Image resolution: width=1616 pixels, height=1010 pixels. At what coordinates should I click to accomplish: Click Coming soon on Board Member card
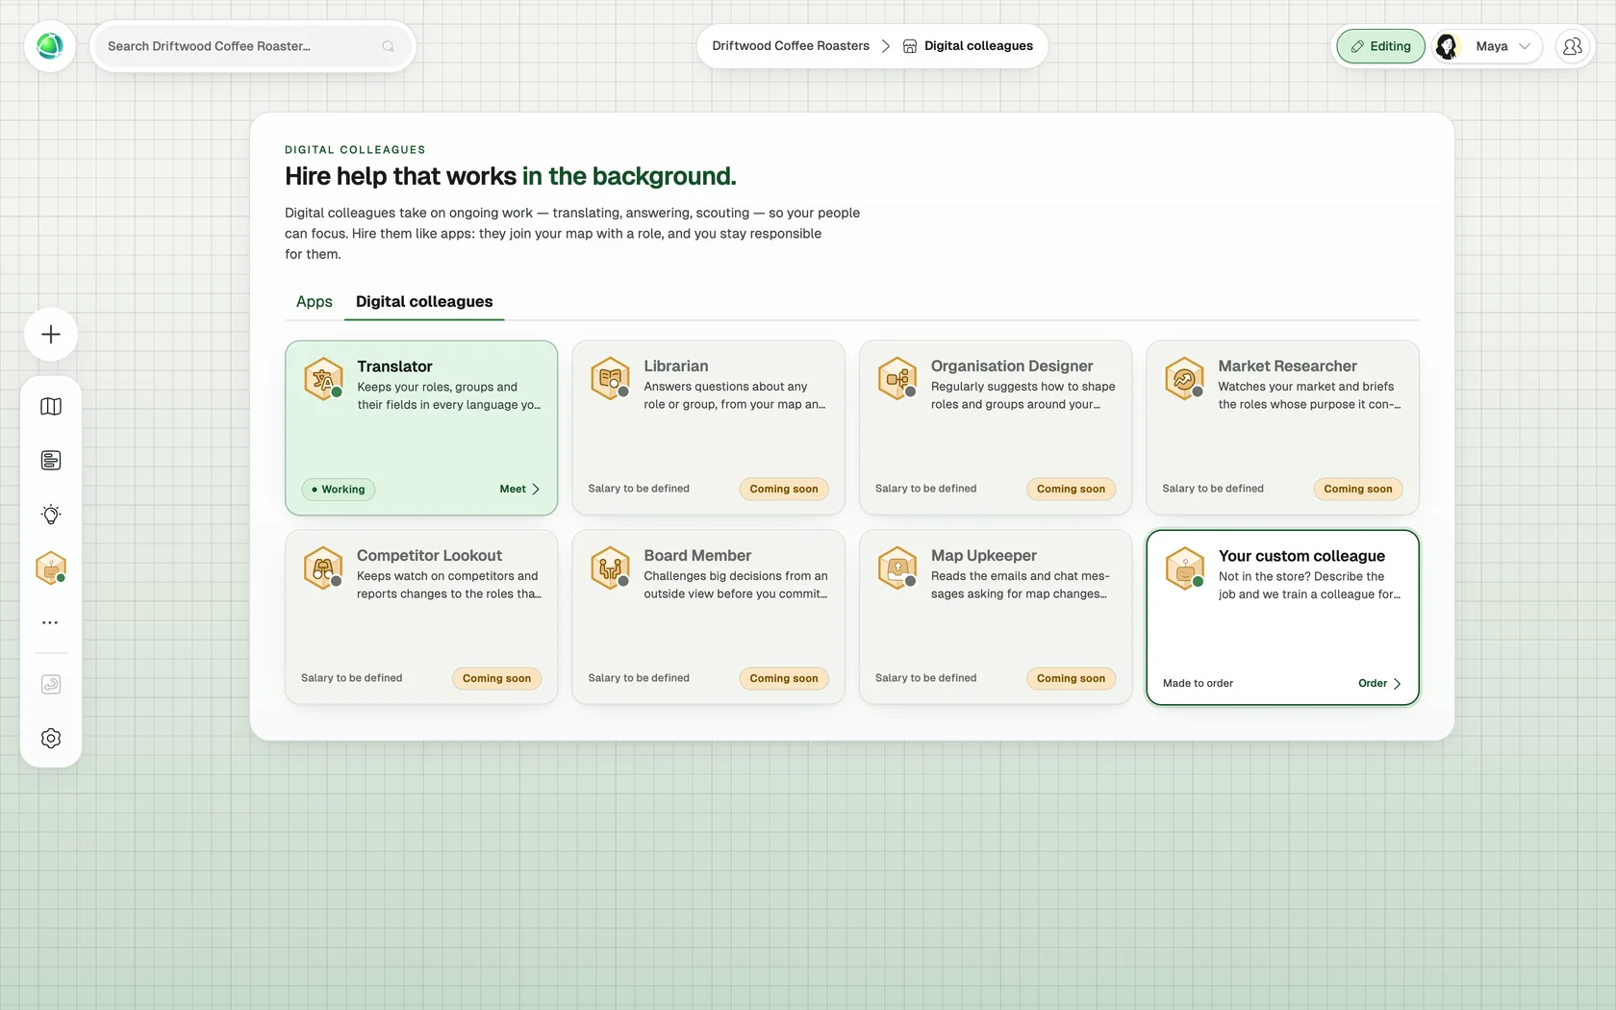click(x=784, y=679)
